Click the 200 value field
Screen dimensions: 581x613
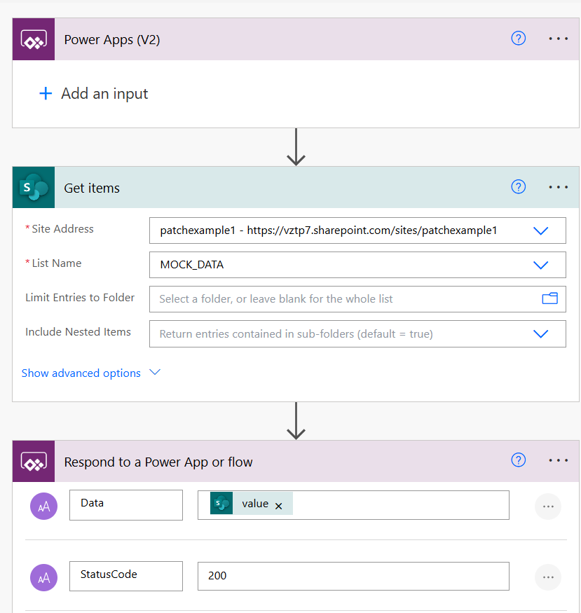point(353,577)
